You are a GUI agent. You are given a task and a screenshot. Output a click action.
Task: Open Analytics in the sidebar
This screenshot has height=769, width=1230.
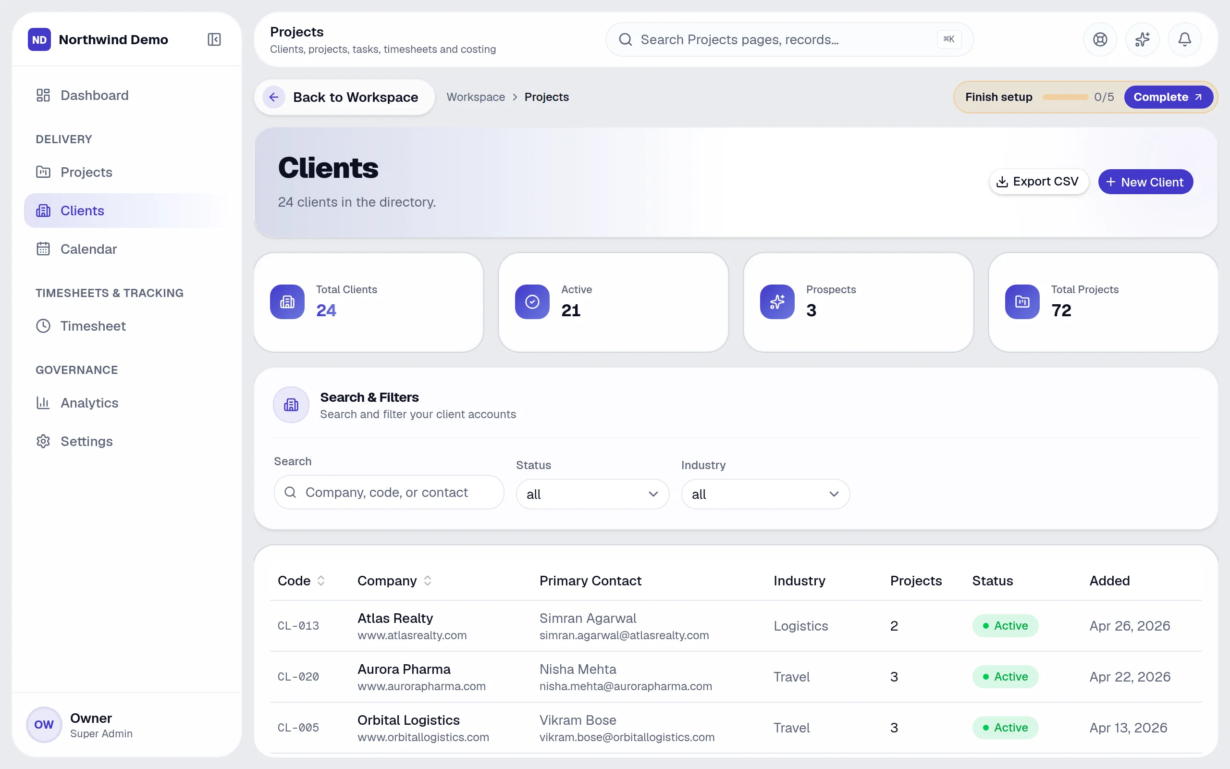point(126,402)
